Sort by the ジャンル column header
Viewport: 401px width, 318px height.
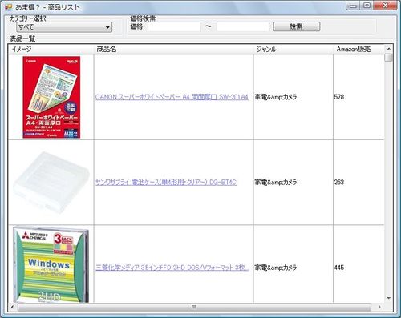(294, 49)
